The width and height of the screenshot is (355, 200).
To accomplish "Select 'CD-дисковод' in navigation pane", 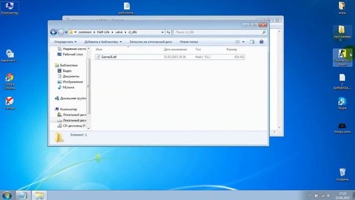I will 72,126.
